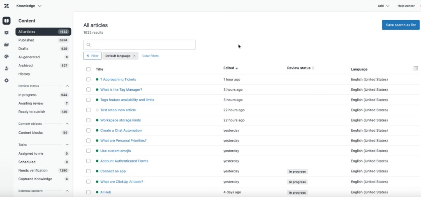Open the arrange content folders icon
421x197 pixels.
coord(7,44)
